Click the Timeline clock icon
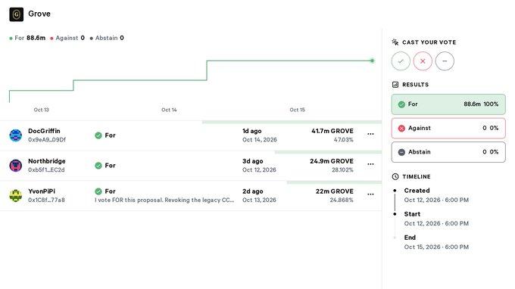This screenshot has height=289, width=515. point(395,176)
